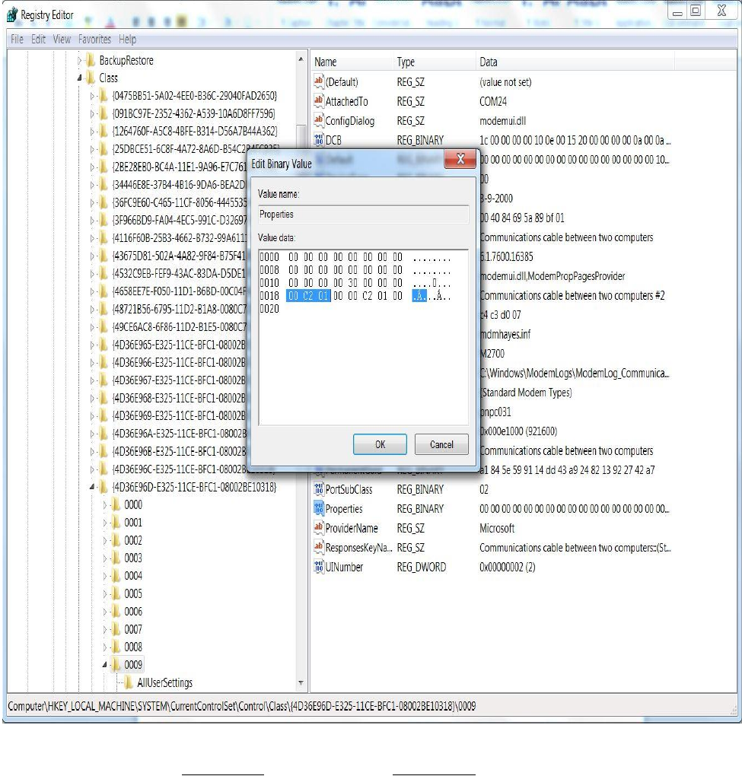Collapse the Class tree node

pos(80,78)
